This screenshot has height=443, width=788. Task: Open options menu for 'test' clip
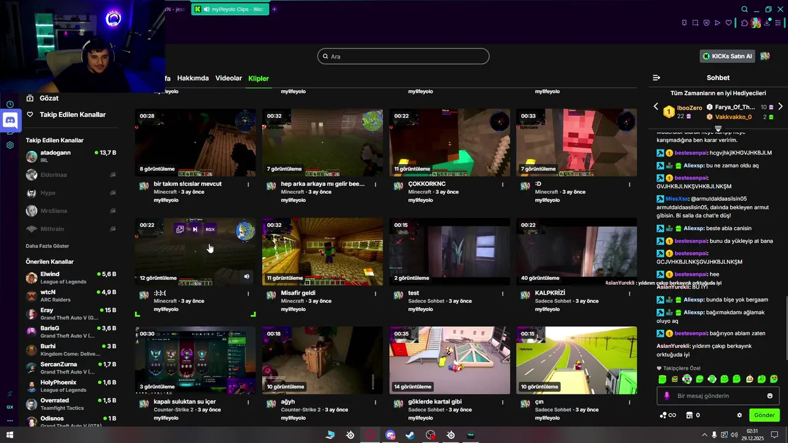coord(502,293)
